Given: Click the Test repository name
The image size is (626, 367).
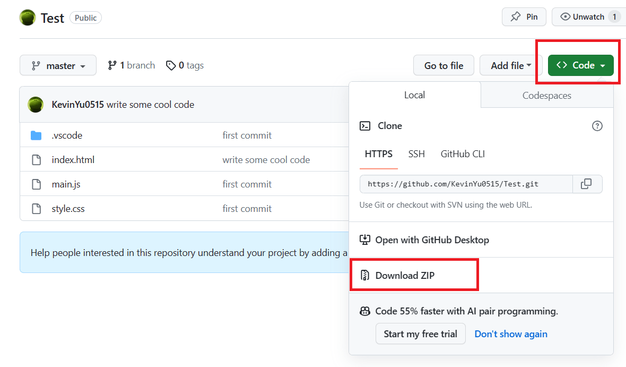Looking at the screenshot, I should (x=53, y=18).
